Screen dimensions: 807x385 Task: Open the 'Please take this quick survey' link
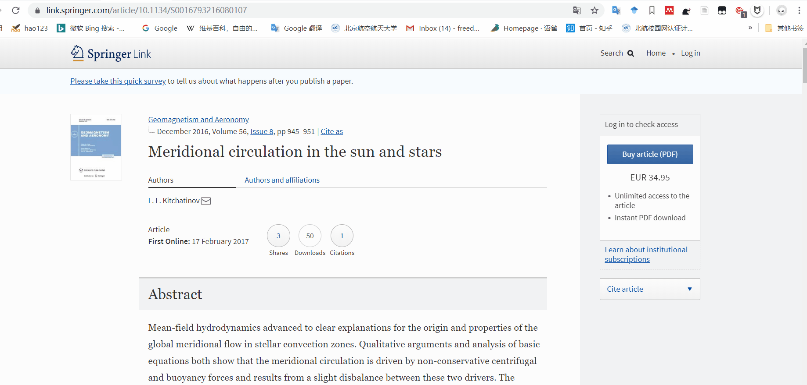[118, 81]
